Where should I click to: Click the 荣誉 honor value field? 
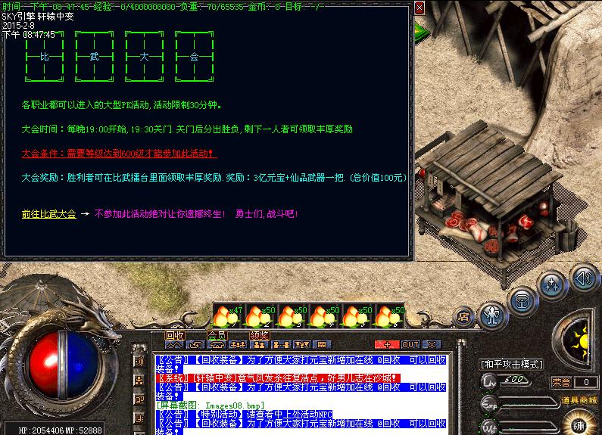click(585, 382)
